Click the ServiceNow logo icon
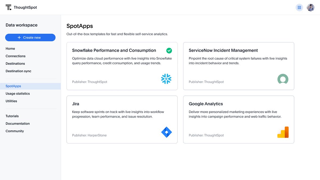The height and width of the screenshot is (180, 320). (x=283, y=79)
